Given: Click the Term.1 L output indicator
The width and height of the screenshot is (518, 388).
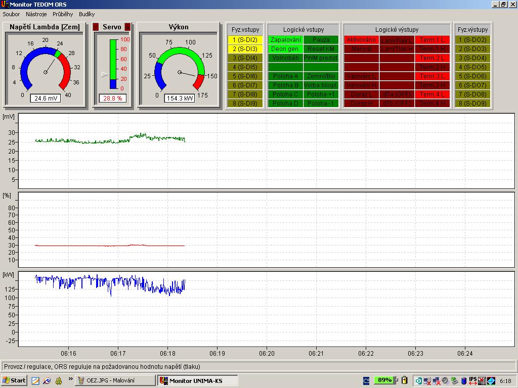Looking at the screenshot, I should pos(432,40).
